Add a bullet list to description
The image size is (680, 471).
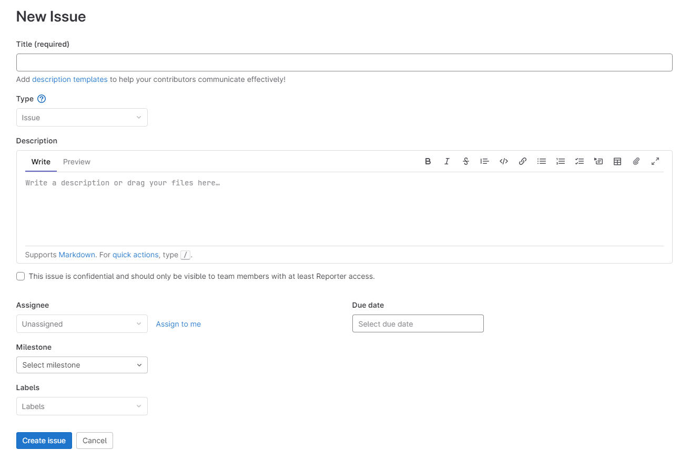click(x=542, y=162)
